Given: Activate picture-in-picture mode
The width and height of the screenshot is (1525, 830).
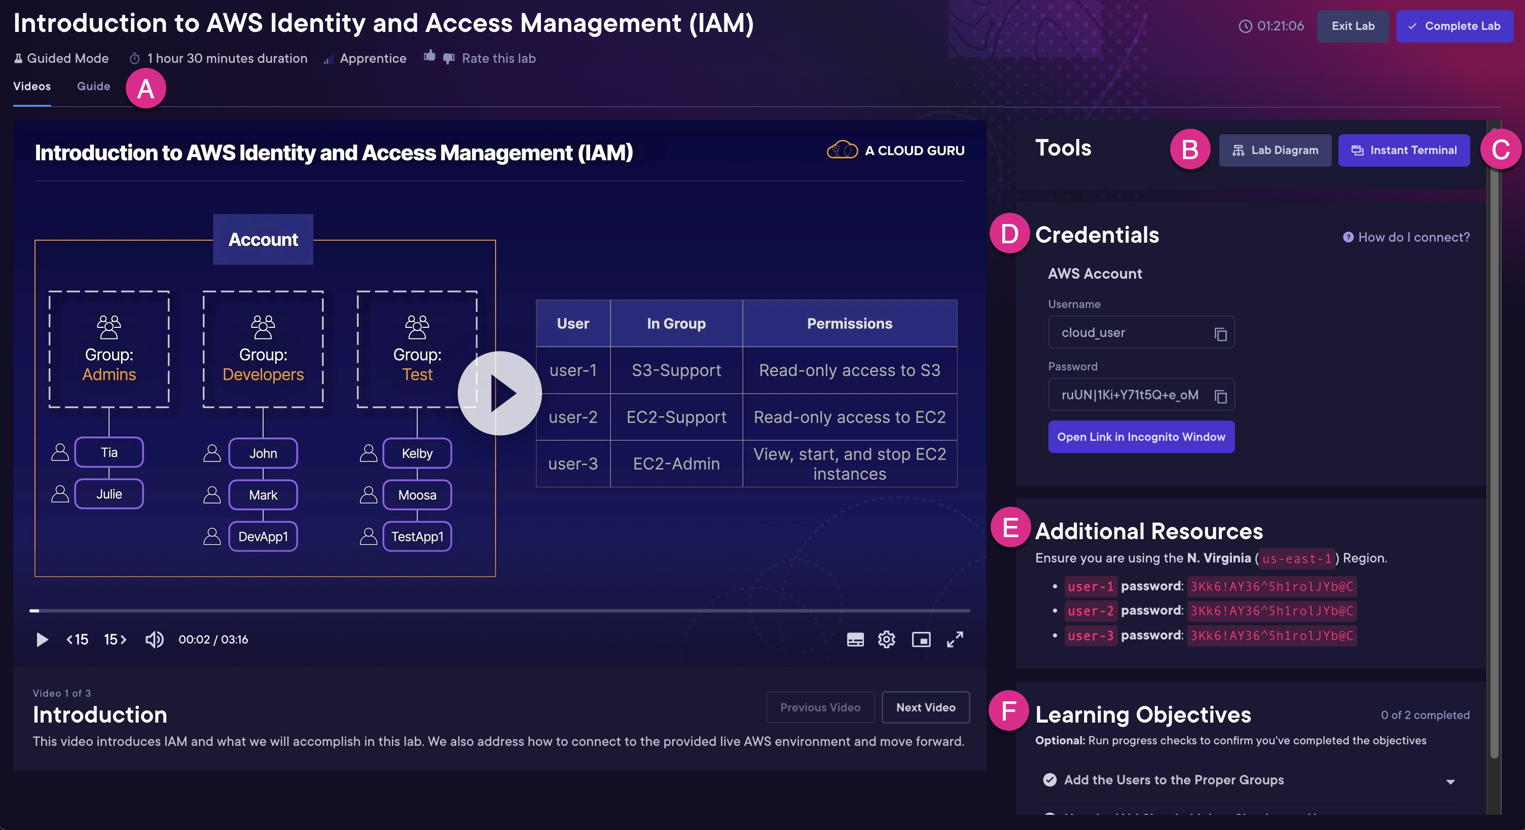Looking at the screenshot, I should coord(921,639).
